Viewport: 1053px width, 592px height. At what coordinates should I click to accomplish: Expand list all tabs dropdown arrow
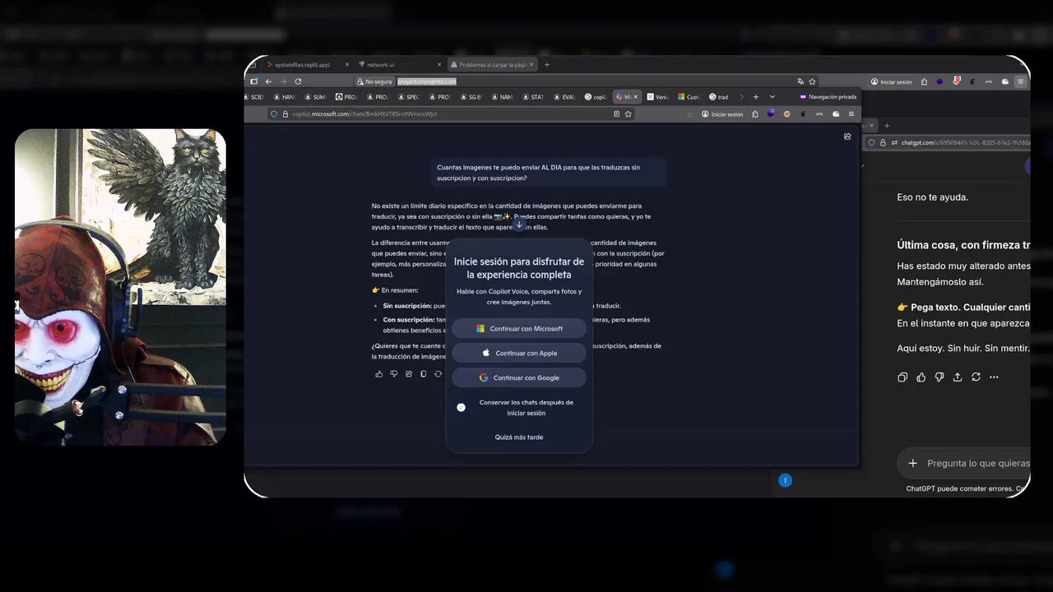click(x=772, y=97)
